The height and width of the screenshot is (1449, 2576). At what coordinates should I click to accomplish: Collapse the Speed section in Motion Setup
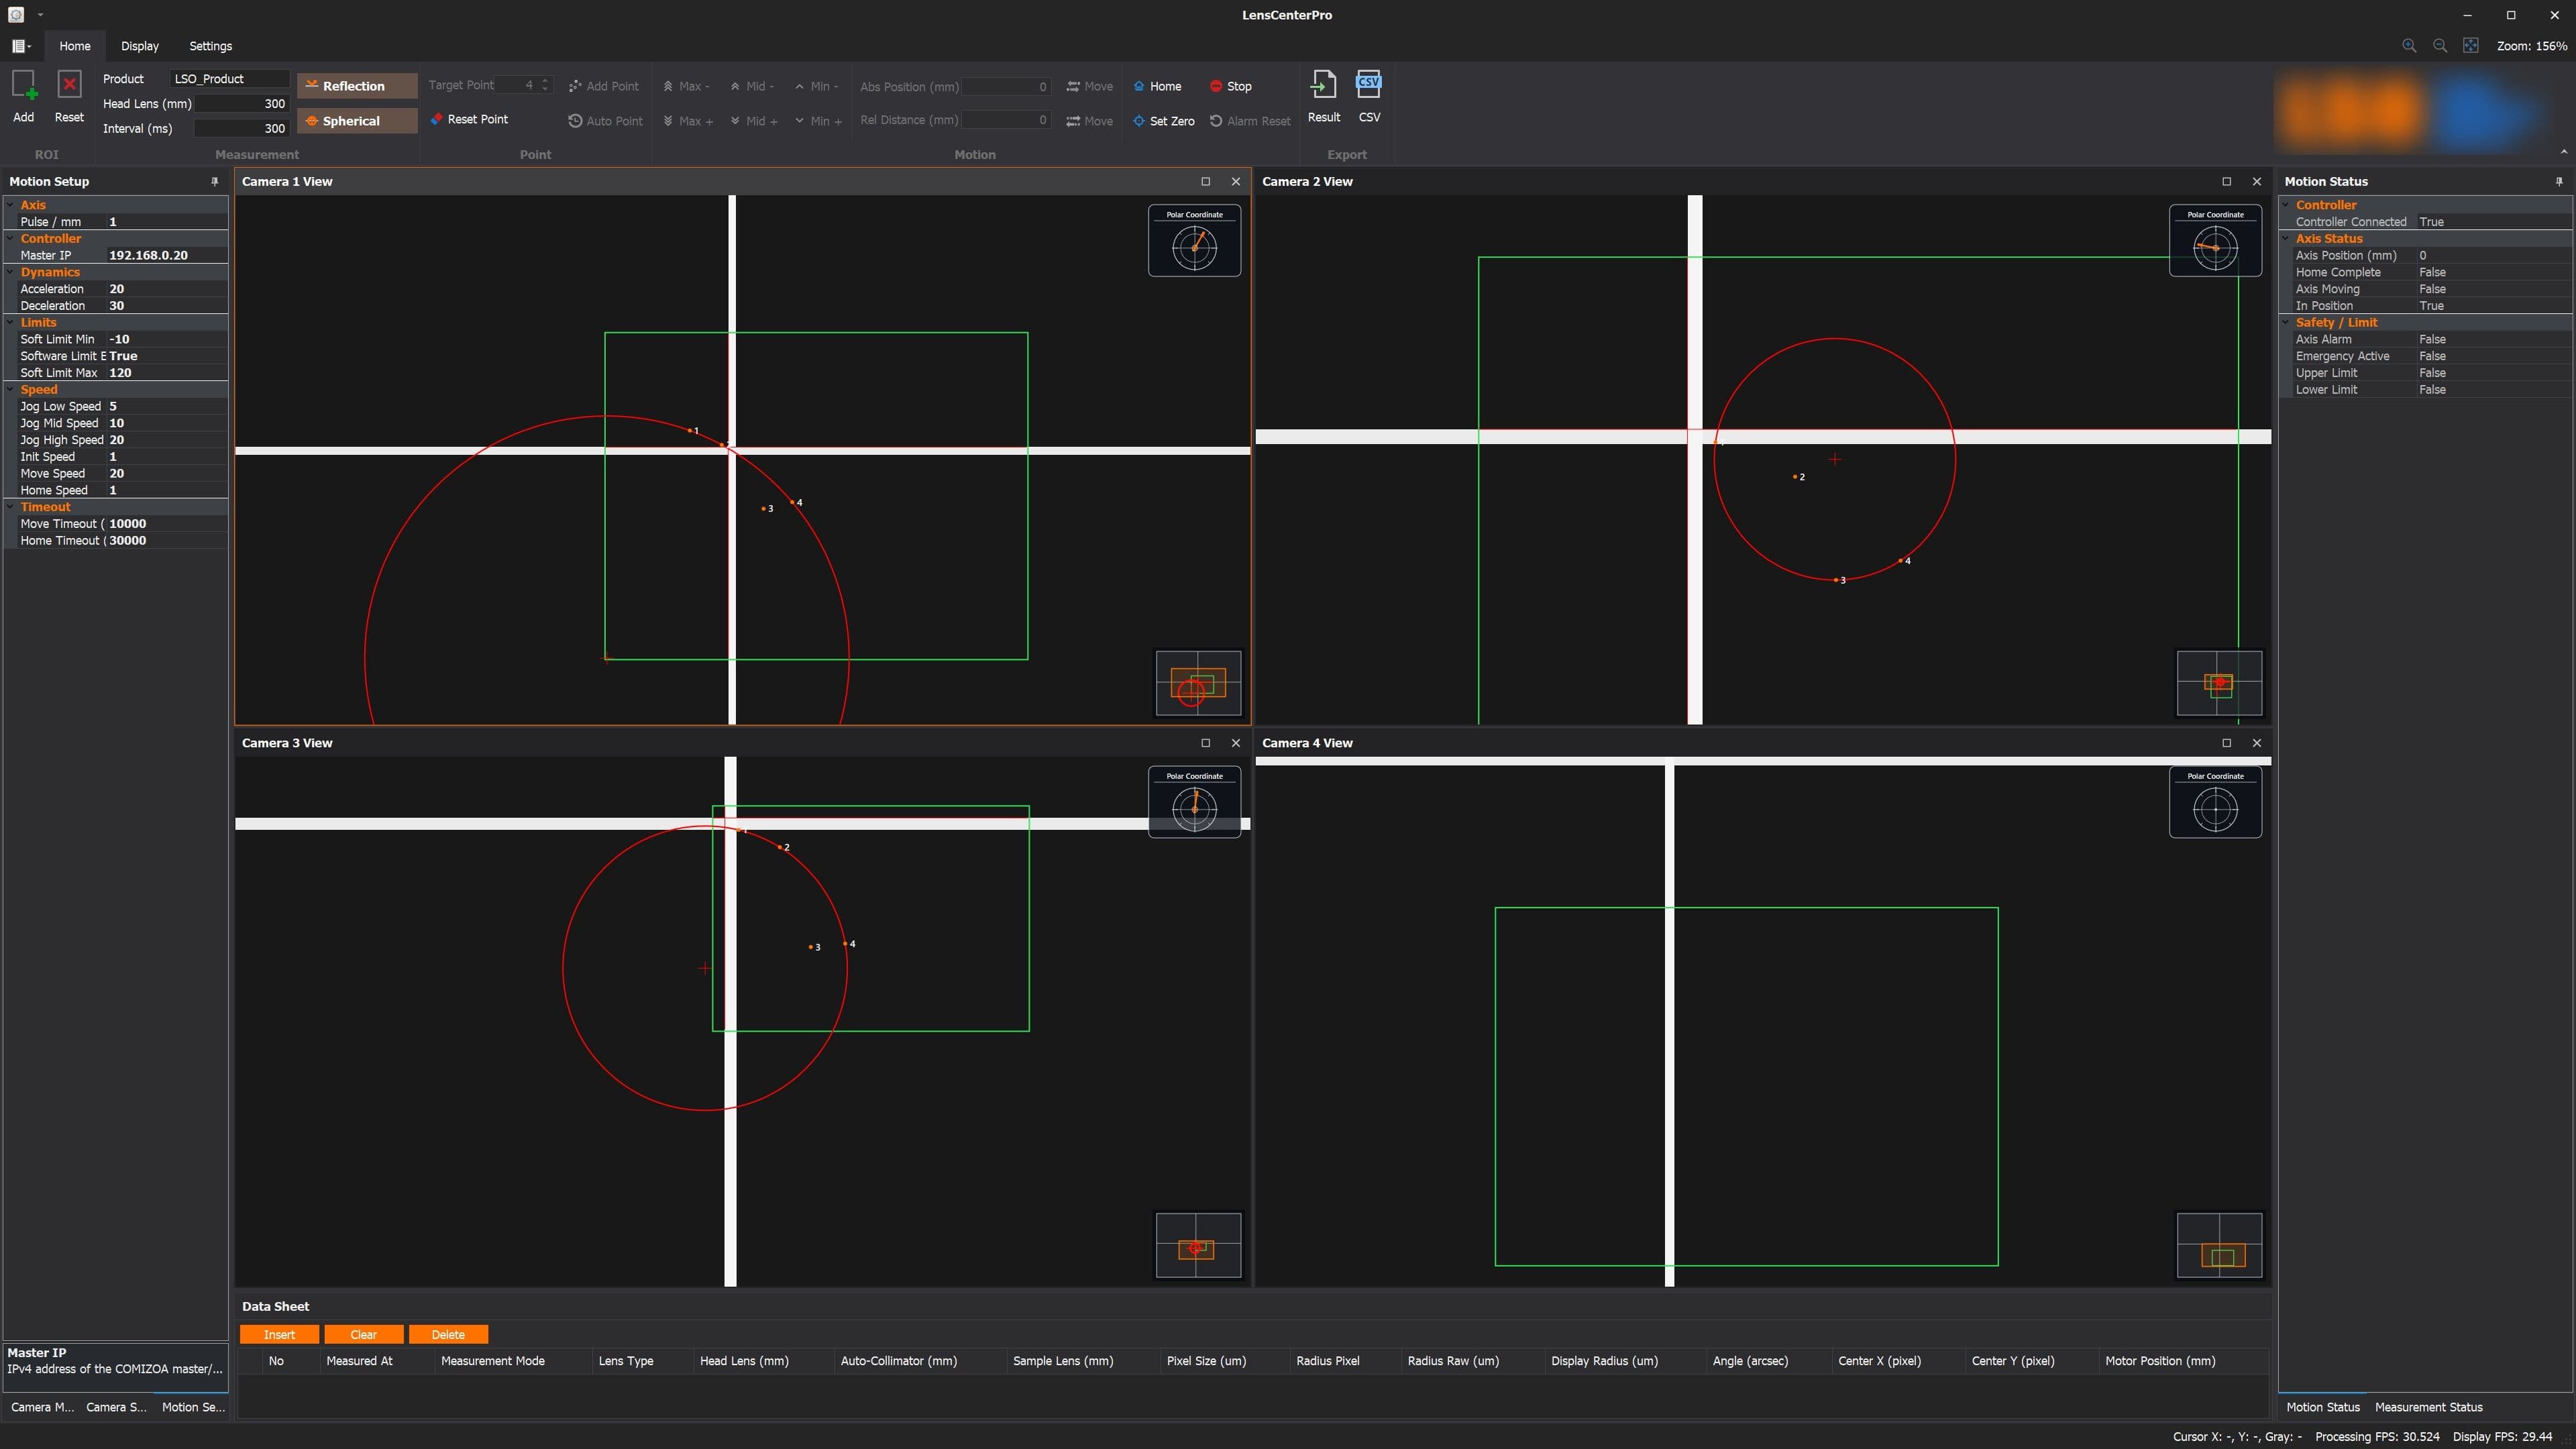pyautogui.click(x=10, y=389)
